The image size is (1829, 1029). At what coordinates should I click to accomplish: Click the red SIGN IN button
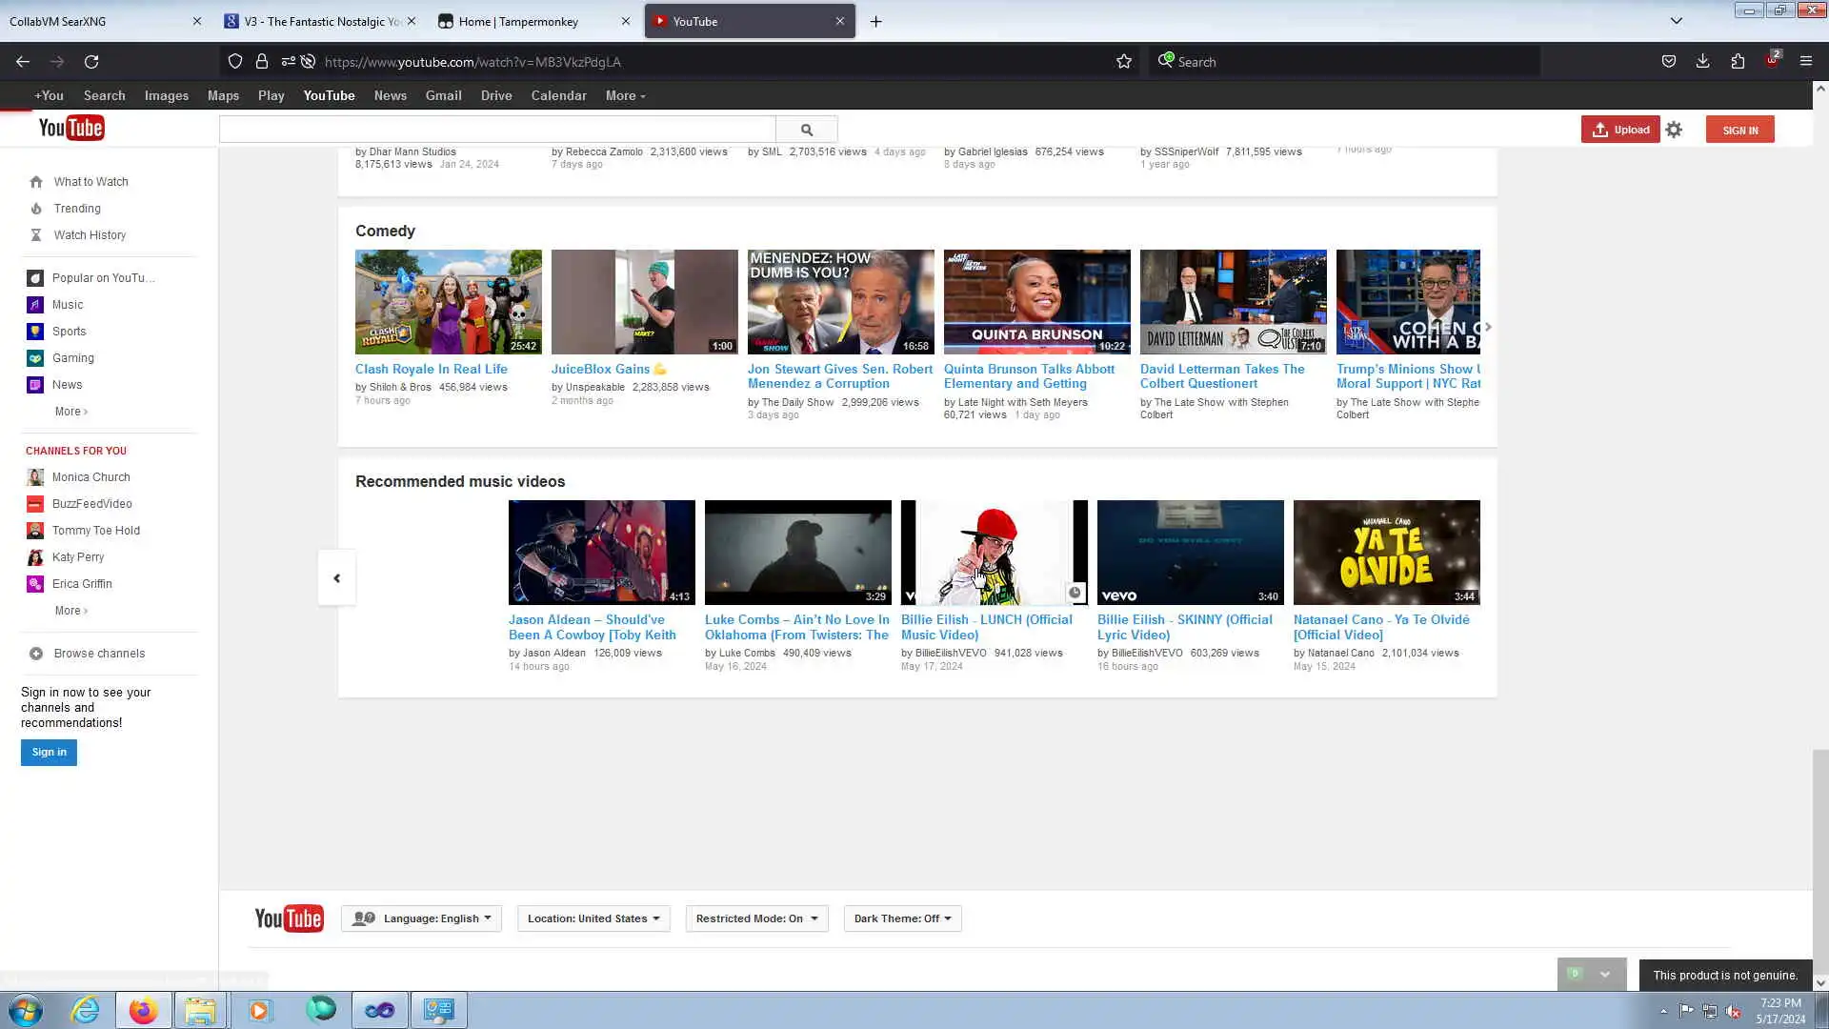[1739, 130]
